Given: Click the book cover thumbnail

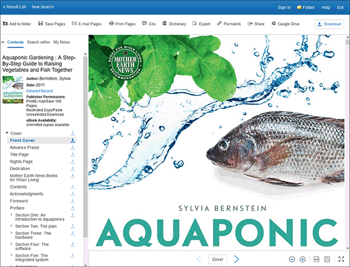Looking at the screenshot, I should click(13, 90).
